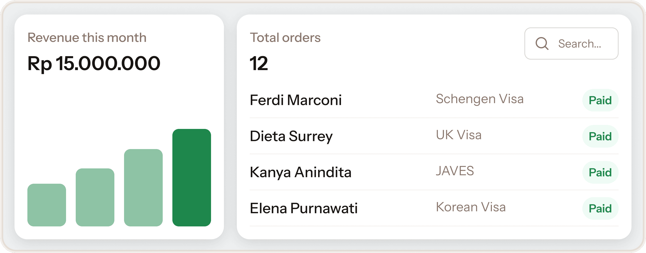Click the shortest light green revenue bar

[47, 205]
